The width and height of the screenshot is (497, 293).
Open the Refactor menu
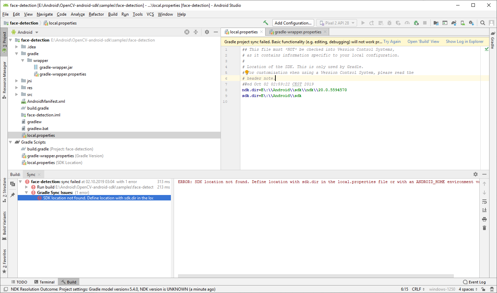96,14
